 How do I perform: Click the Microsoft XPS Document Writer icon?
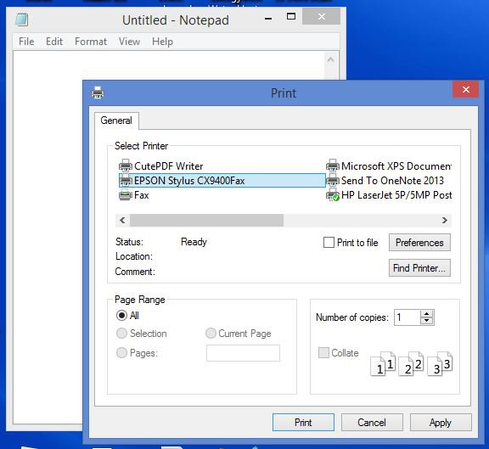333,166
